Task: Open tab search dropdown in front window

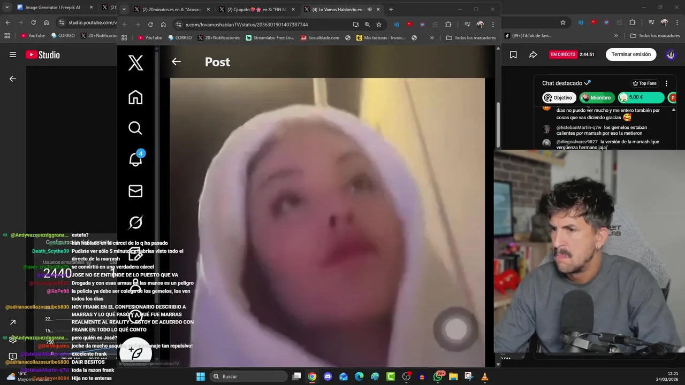Action: click(124, 10)
